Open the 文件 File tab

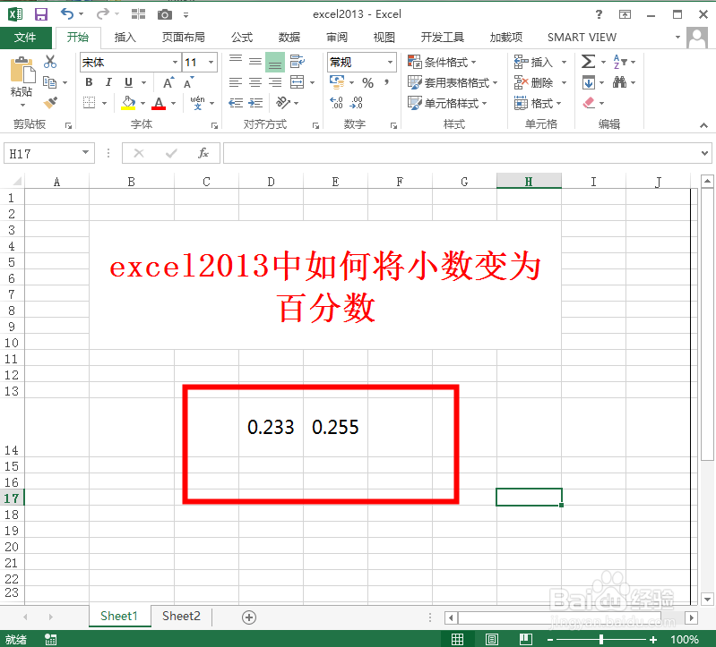(26, 38)
